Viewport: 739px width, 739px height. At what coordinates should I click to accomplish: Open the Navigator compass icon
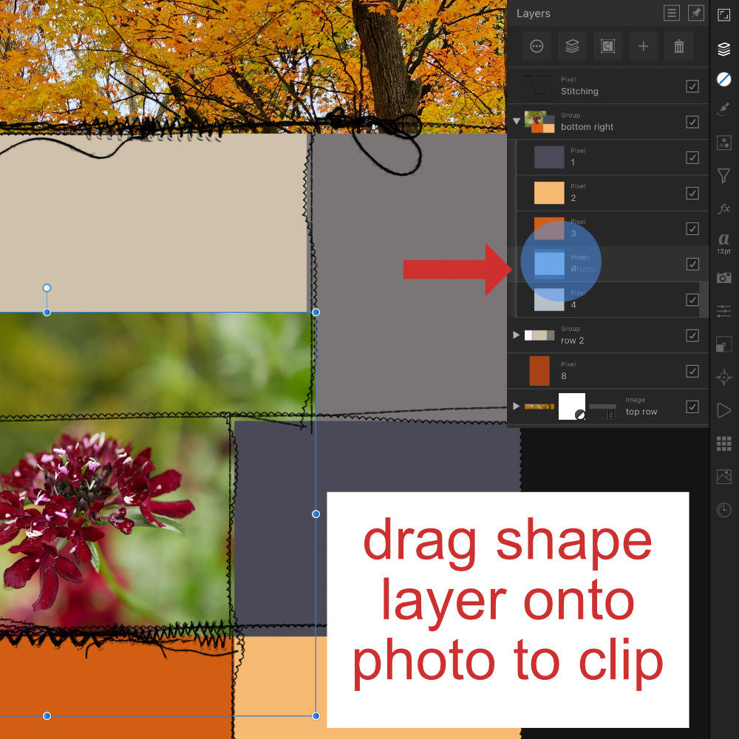coord(724,377)
